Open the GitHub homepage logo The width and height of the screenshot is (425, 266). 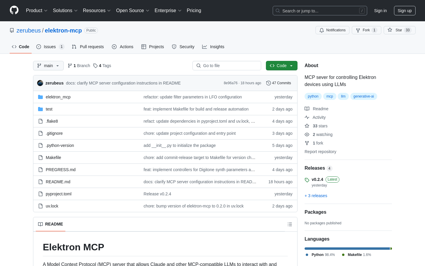14,10
